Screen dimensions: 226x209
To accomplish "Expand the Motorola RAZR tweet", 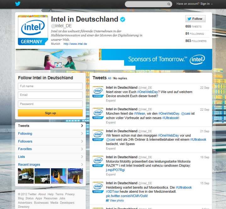I will (x=111, y=174).
